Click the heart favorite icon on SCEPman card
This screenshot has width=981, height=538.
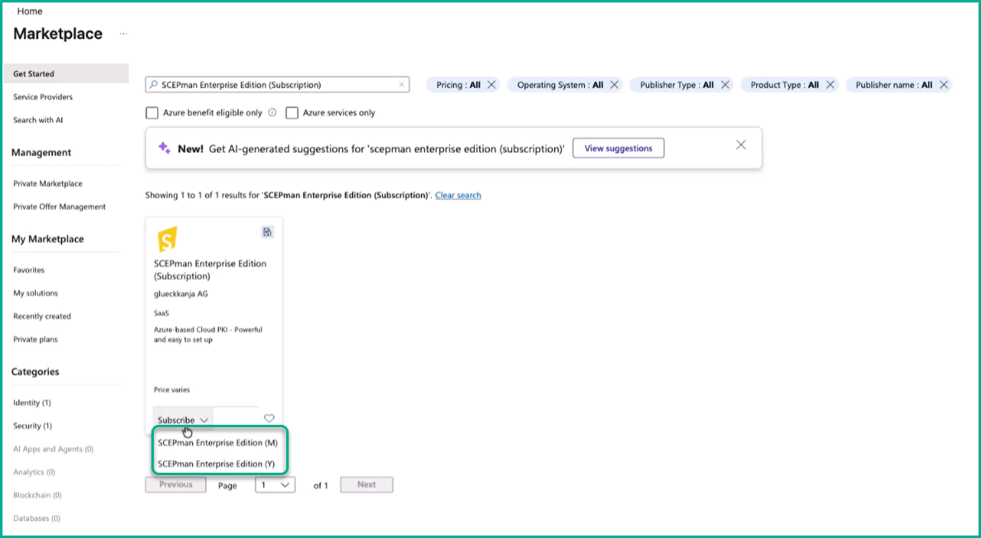[x=269, y=419]
